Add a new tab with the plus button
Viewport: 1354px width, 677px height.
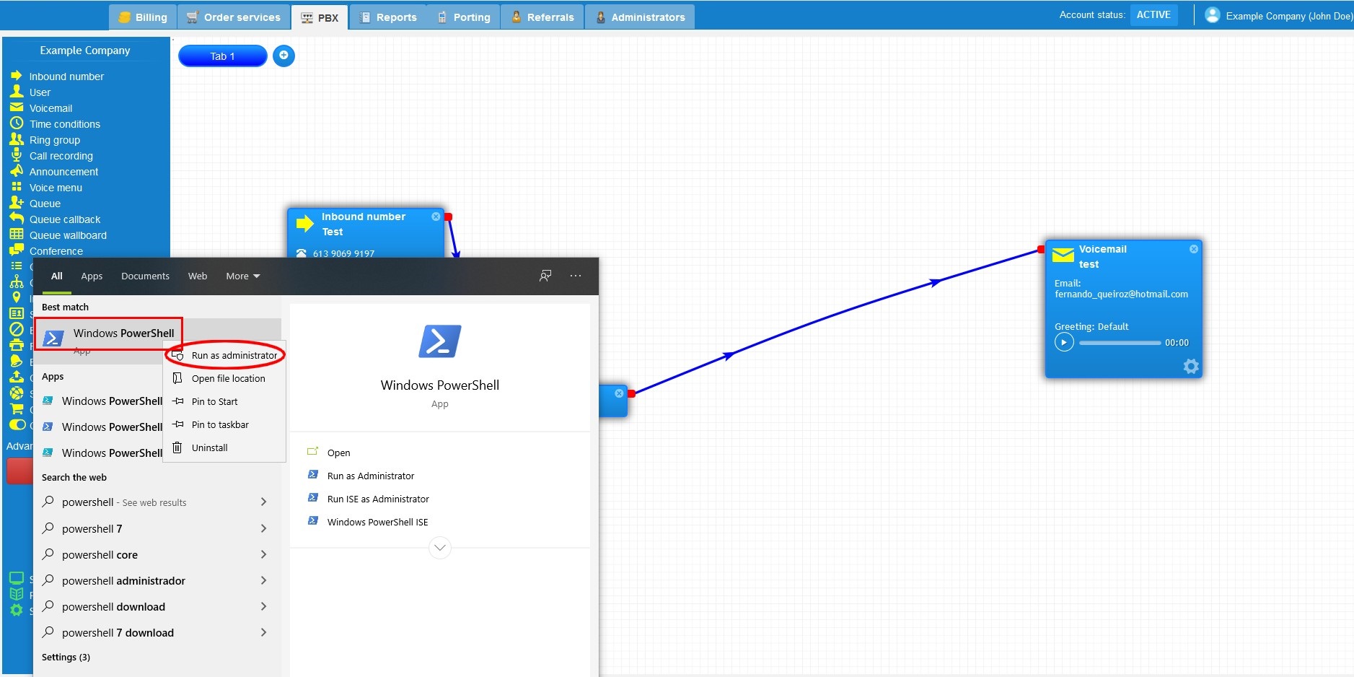(x=283, y=56)
